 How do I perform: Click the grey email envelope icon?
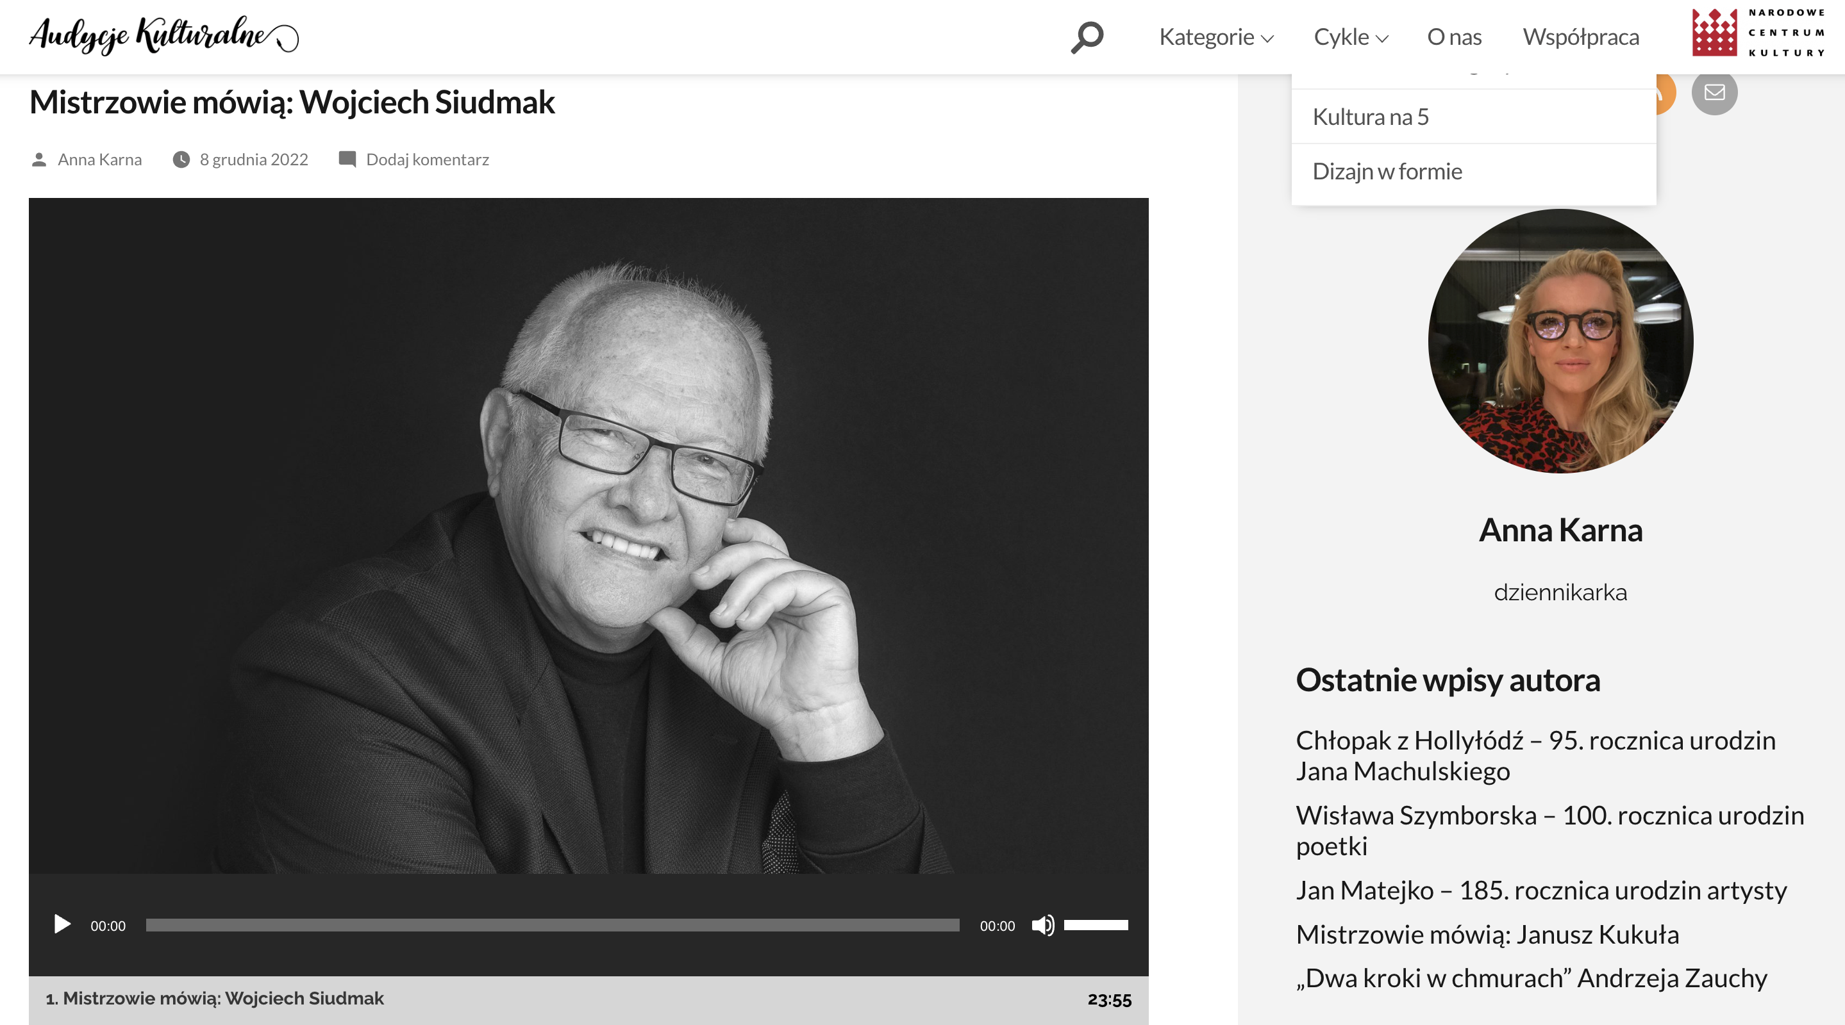(x=1714, y=92)
